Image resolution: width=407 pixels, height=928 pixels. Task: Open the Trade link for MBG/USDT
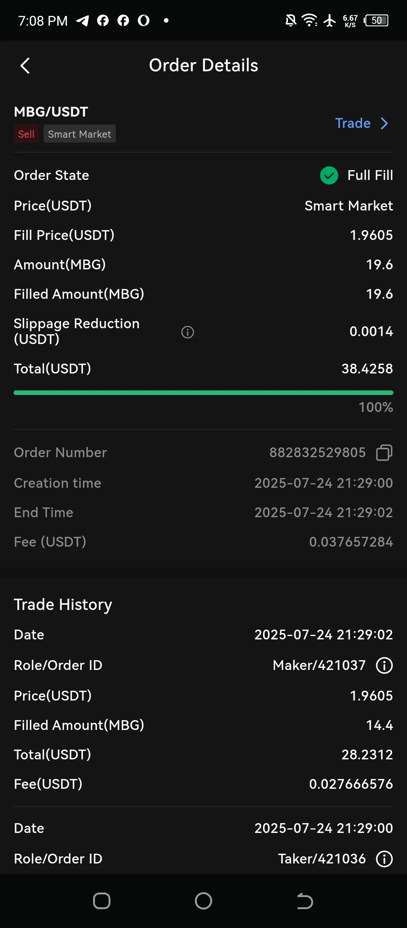353,123
